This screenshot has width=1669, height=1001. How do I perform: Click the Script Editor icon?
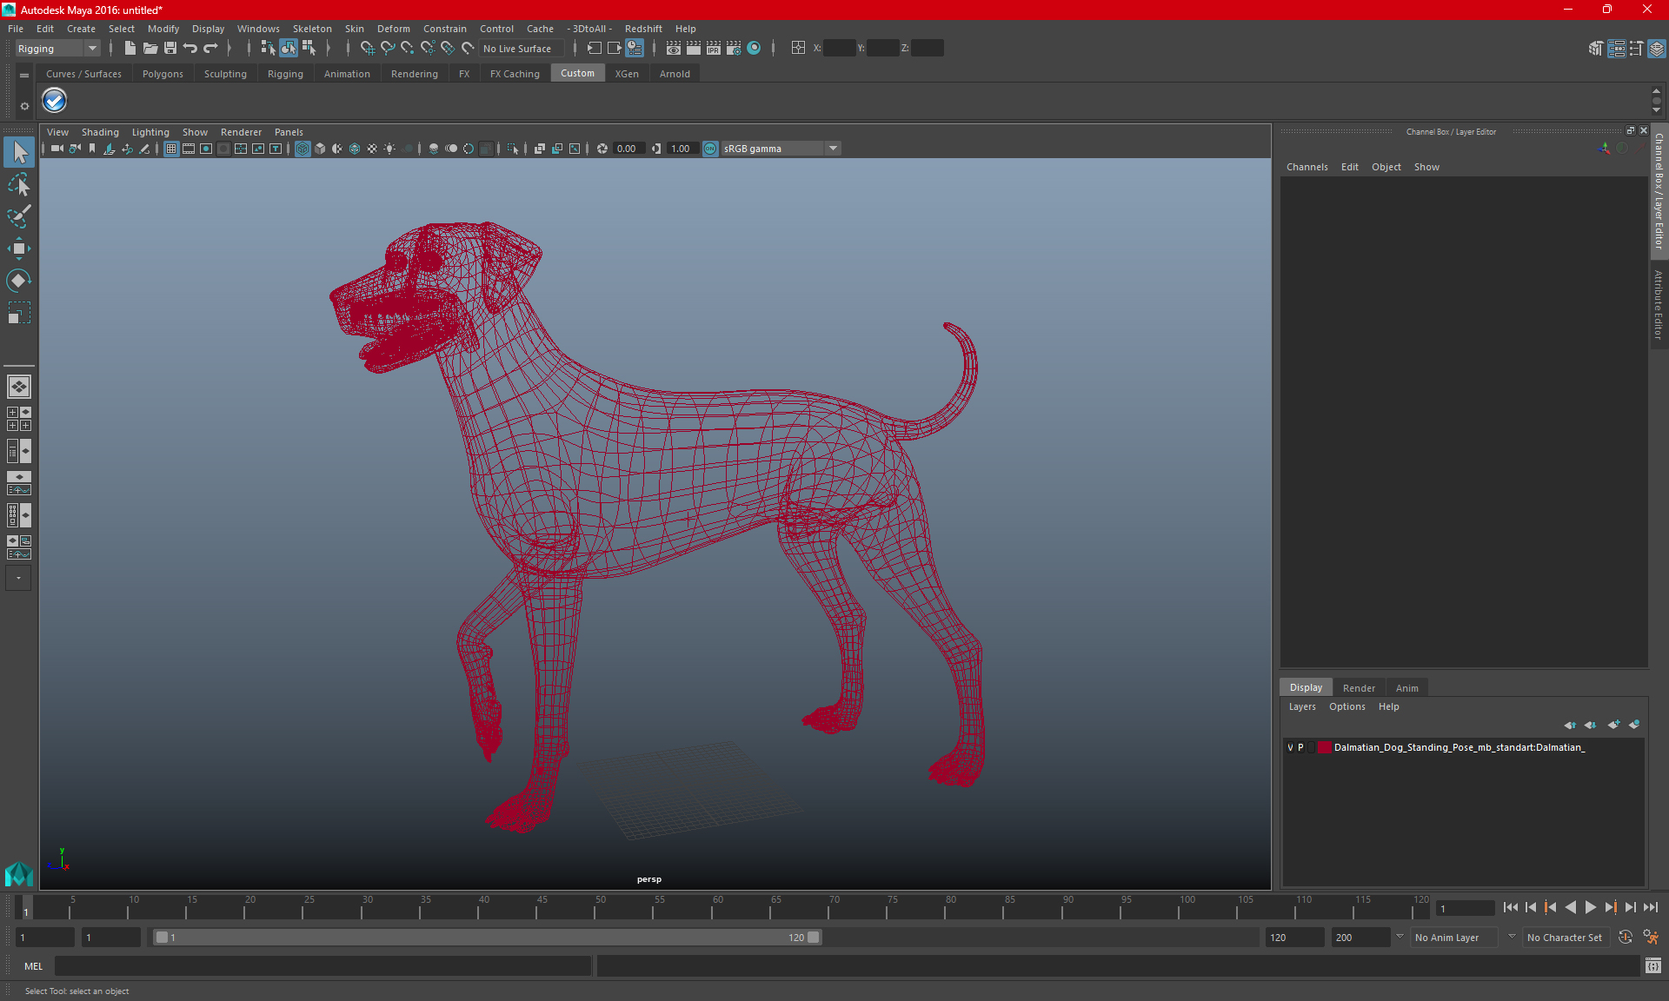1652,965
